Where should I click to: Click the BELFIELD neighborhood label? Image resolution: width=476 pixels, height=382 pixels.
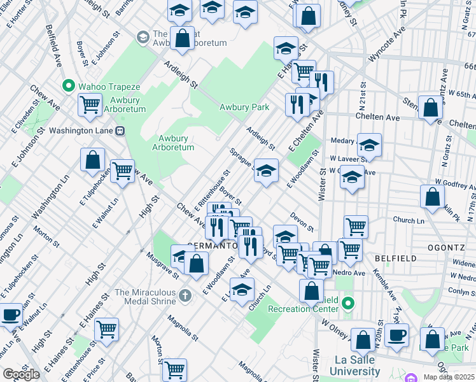coord(396,258)
